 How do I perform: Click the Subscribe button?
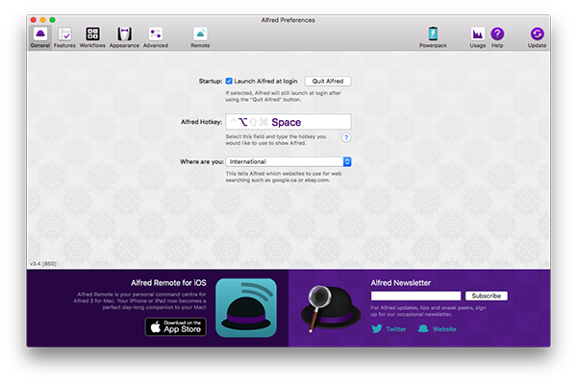[x=487, y=296]
